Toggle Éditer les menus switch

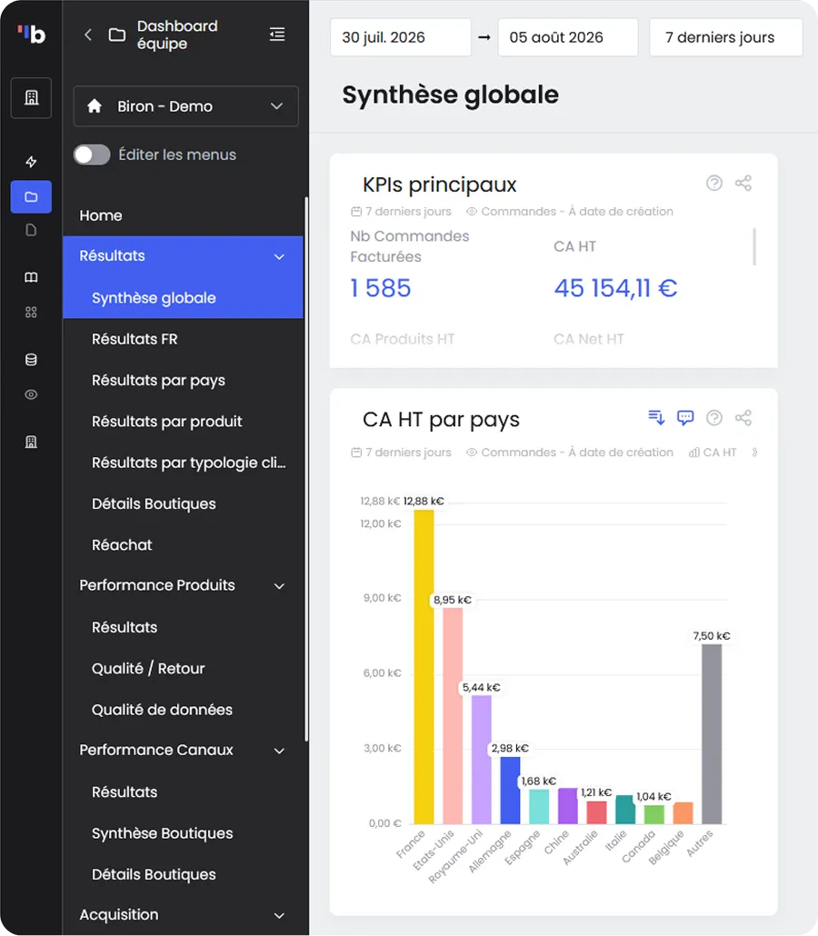click(x=92, y=154)
